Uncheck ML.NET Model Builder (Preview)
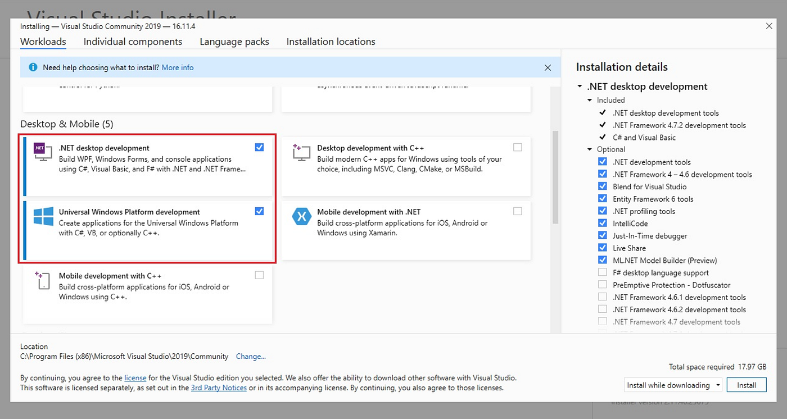Viewport: 787px width, 419px height. pyautogui.click(x=603, y=260)
